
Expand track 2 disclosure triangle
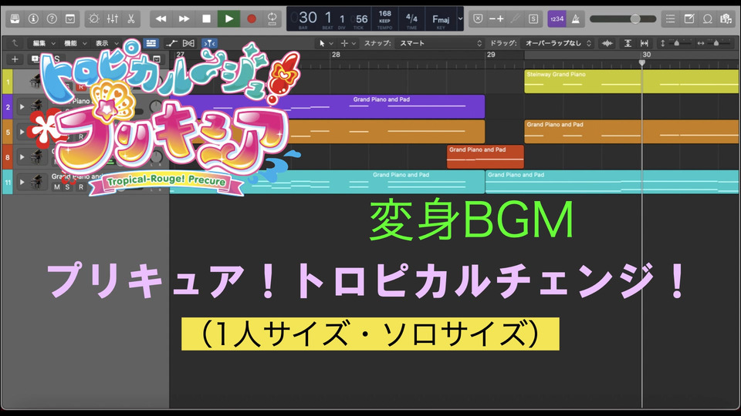point(22,106)
